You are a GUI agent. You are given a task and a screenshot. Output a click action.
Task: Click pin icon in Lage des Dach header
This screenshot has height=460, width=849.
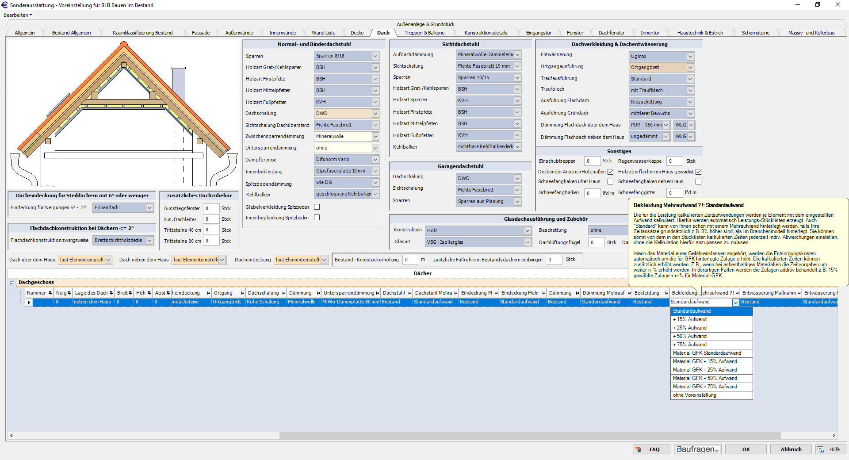(111, 293)
